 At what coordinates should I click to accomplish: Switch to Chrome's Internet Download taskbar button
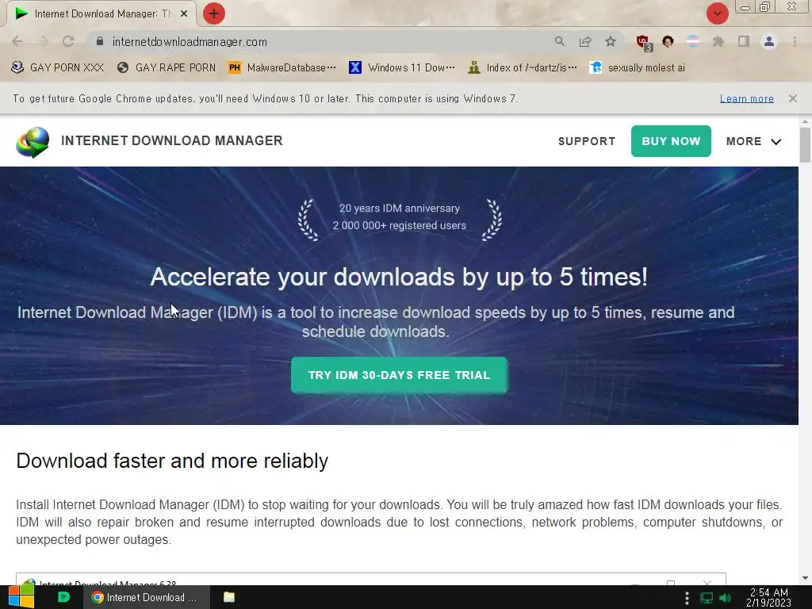click(x=147, y=597)
